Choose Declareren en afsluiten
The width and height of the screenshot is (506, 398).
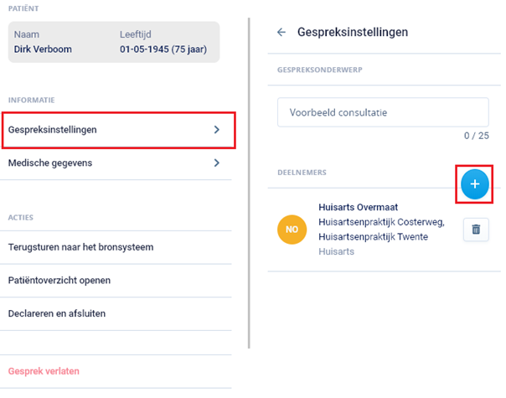point(116,313)
